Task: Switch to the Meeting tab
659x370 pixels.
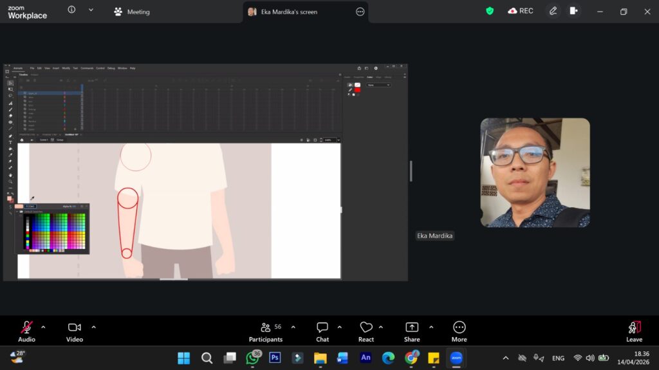Action: pyautogui.click(x=131, y=12)
